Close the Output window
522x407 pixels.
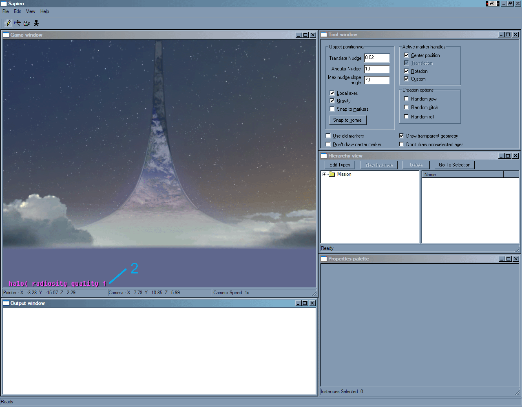coord(312,303)
